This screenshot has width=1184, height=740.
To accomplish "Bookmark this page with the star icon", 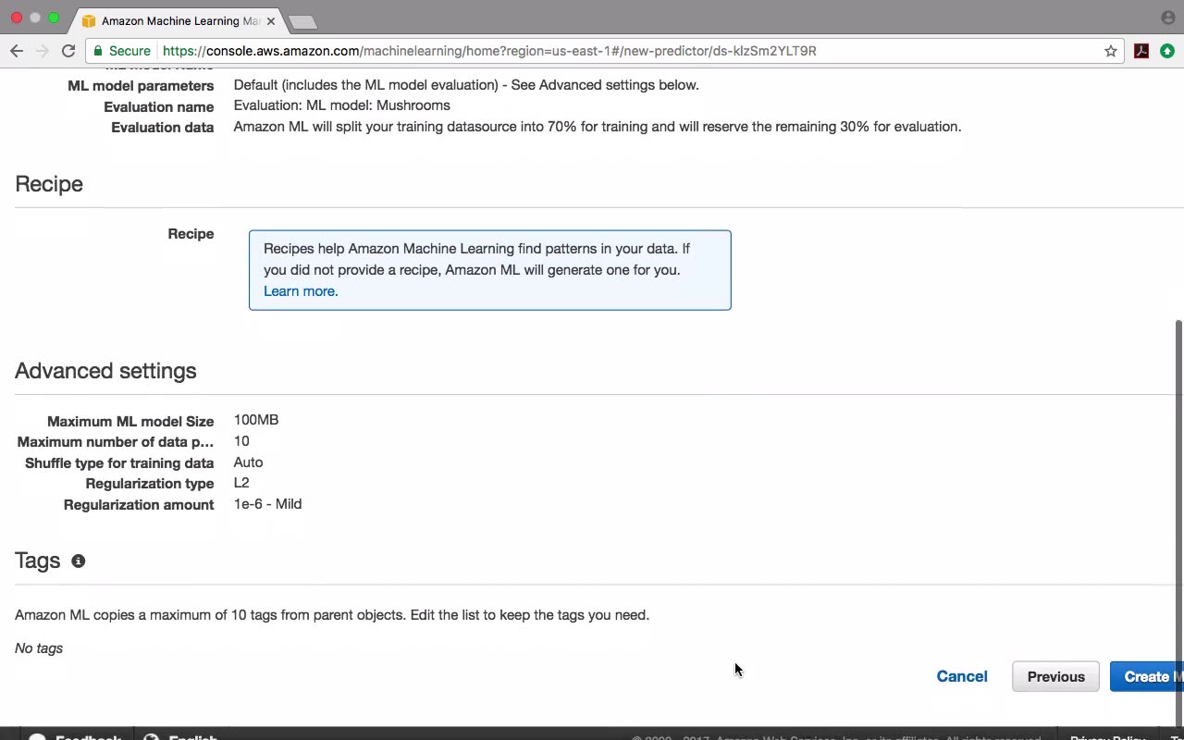I will pyautogui.click(x=1111, y=51).
